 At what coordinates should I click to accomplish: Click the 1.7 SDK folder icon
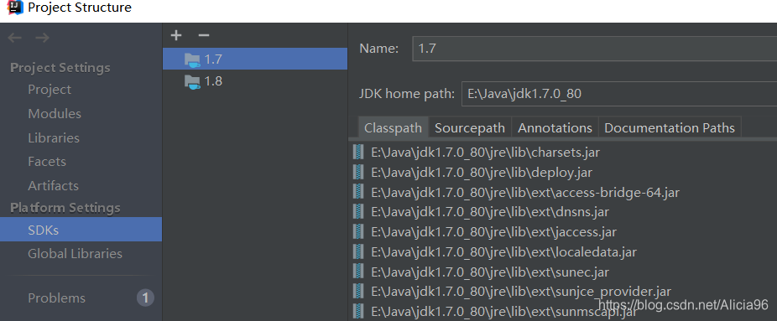pos(192,60)
